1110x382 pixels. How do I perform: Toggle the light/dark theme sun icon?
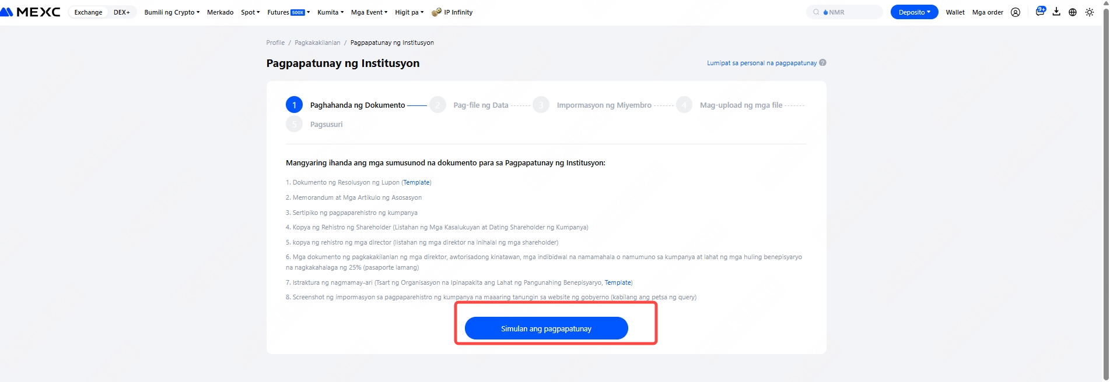point(1090,12)
